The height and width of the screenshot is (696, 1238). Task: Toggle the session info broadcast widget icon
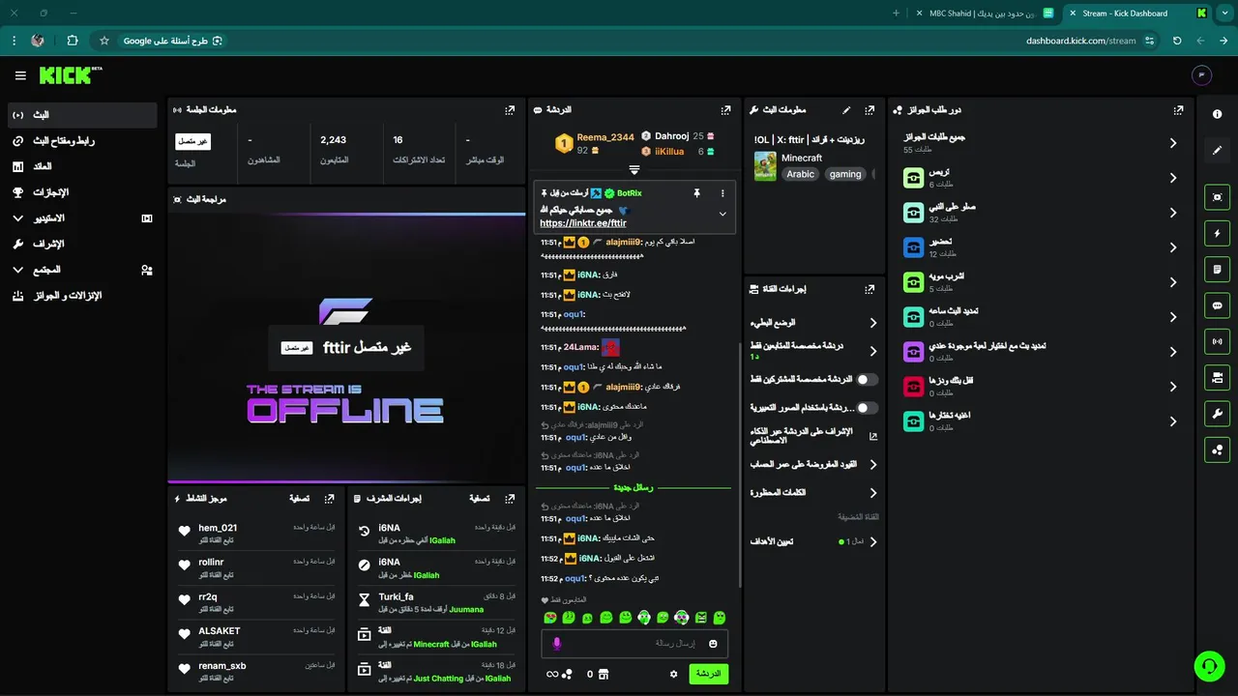[x=1218, y=341]
